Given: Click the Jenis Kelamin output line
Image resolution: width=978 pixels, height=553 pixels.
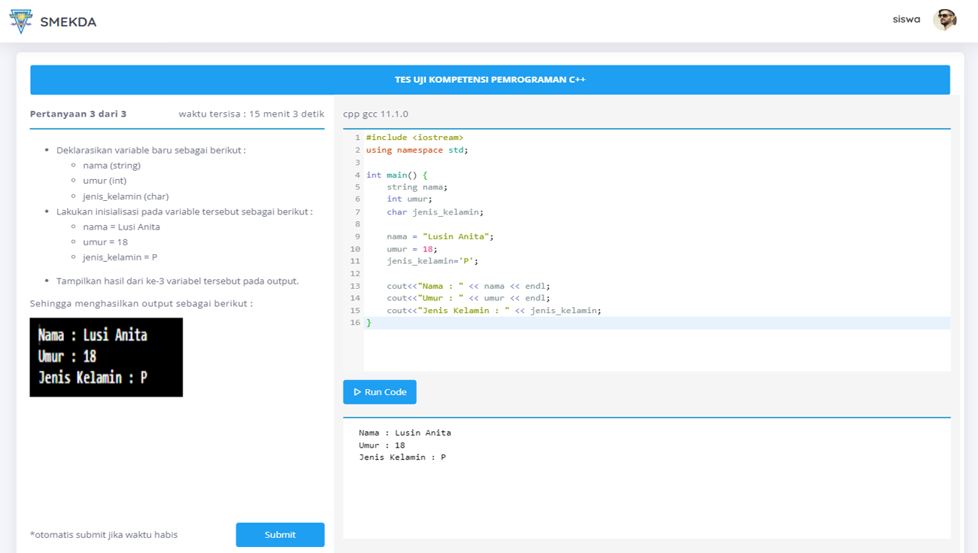Looking at the screenshot, I should [402, 457].
